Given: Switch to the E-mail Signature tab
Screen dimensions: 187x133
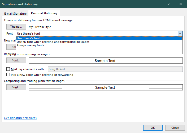Looking at the screenshot, I should [x=15, y=14].
